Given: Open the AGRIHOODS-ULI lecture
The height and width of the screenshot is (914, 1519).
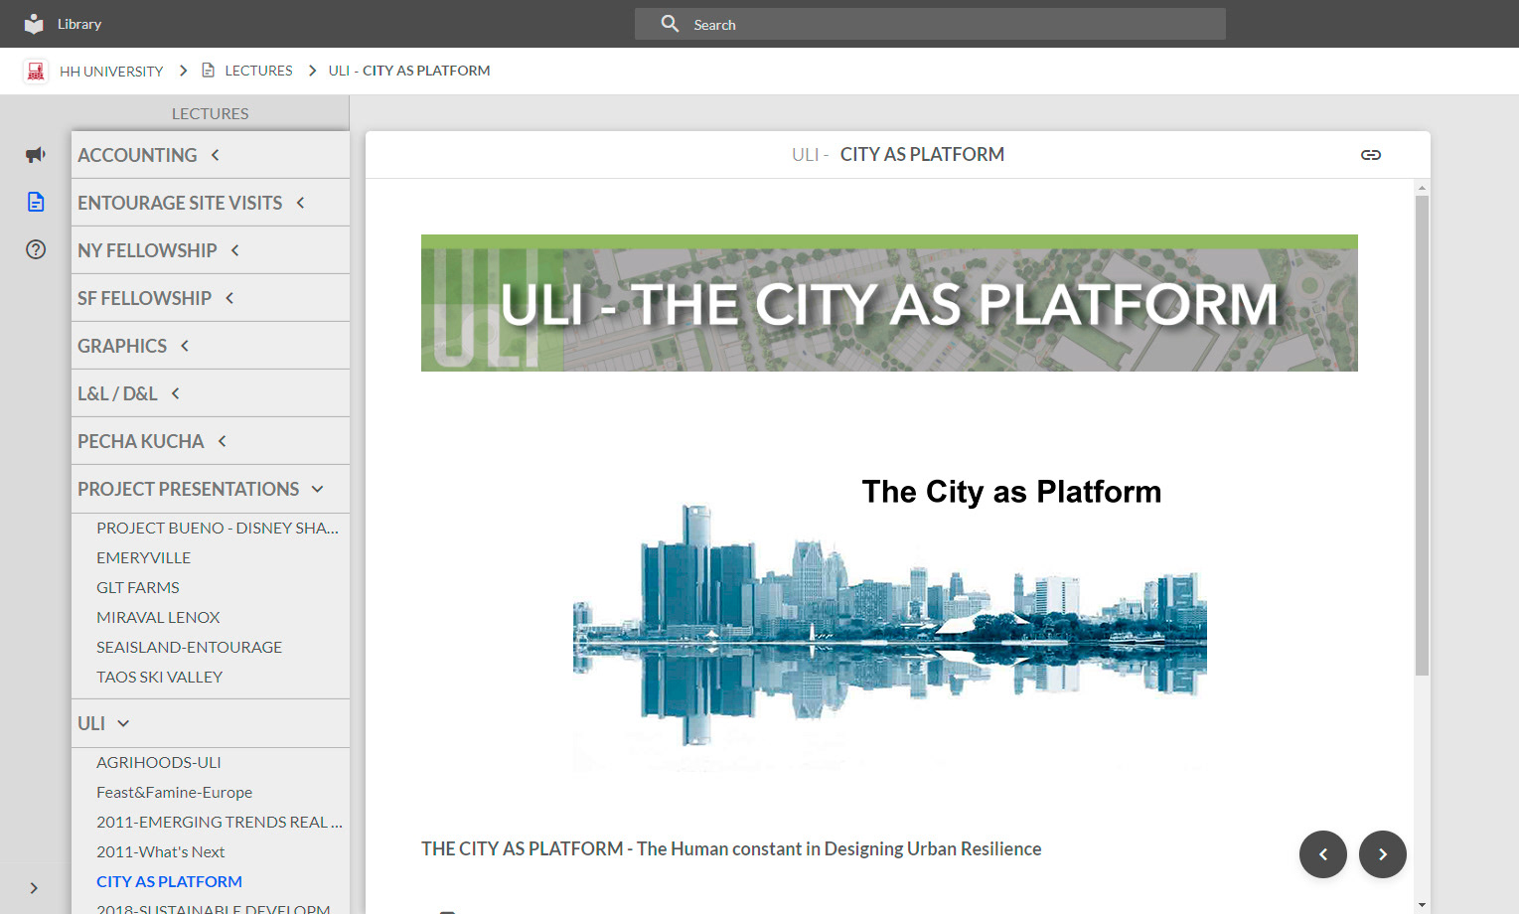Looking at the screenshot, I should point(159,762).
